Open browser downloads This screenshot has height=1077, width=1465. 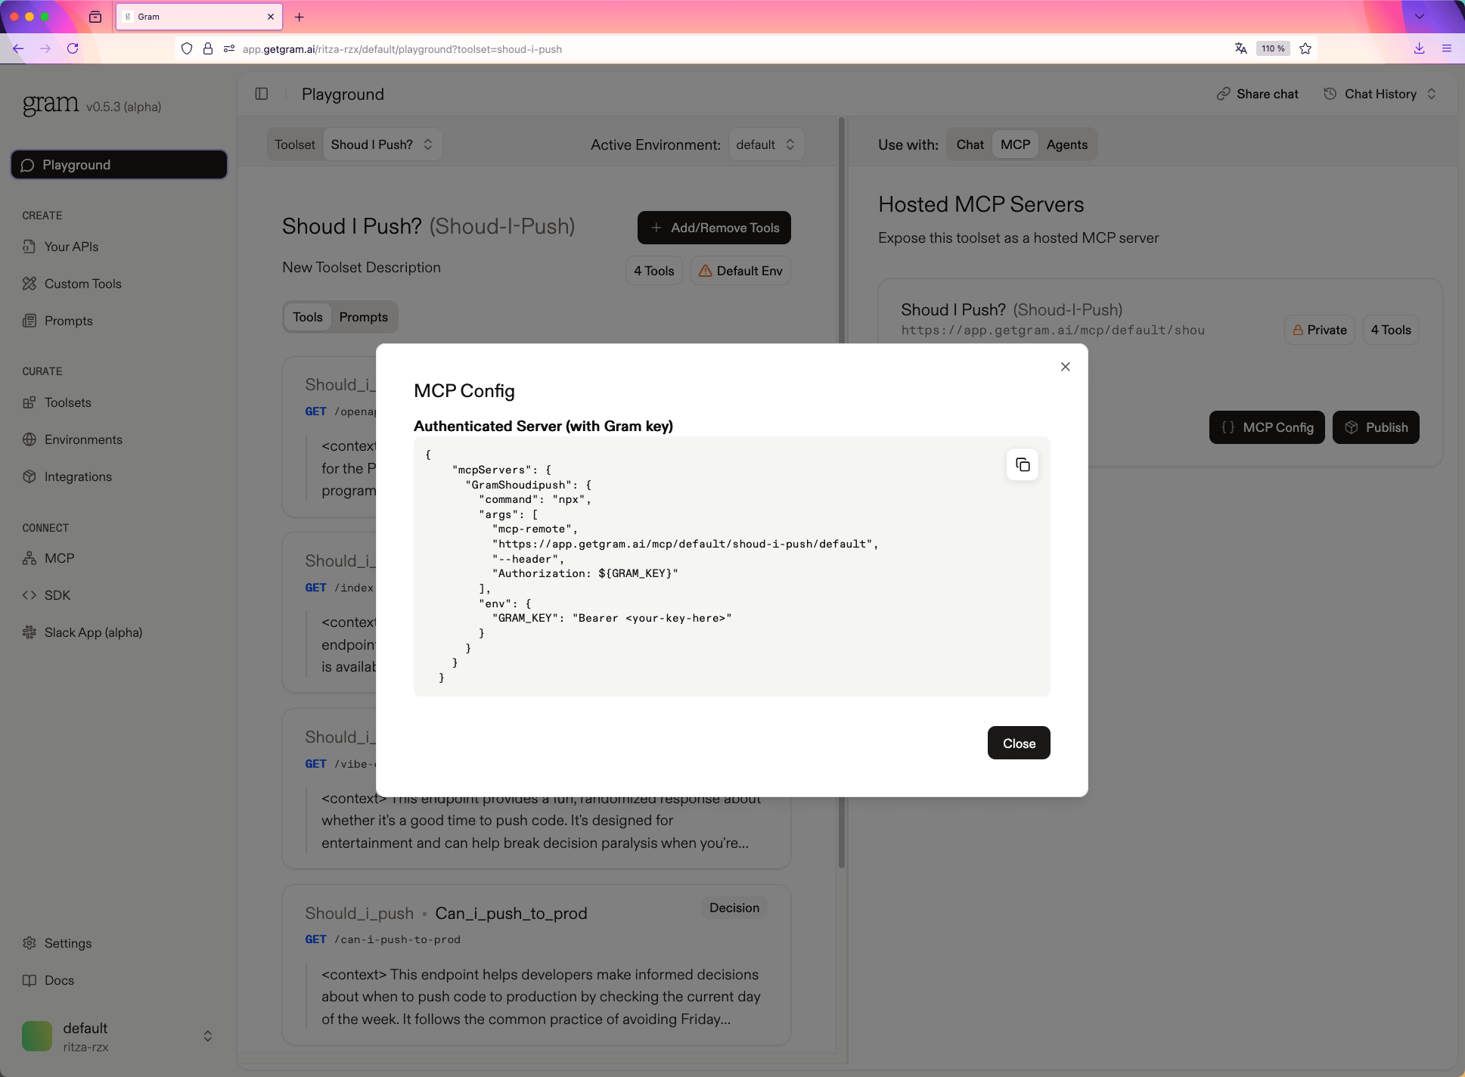tap(1419, 48)
